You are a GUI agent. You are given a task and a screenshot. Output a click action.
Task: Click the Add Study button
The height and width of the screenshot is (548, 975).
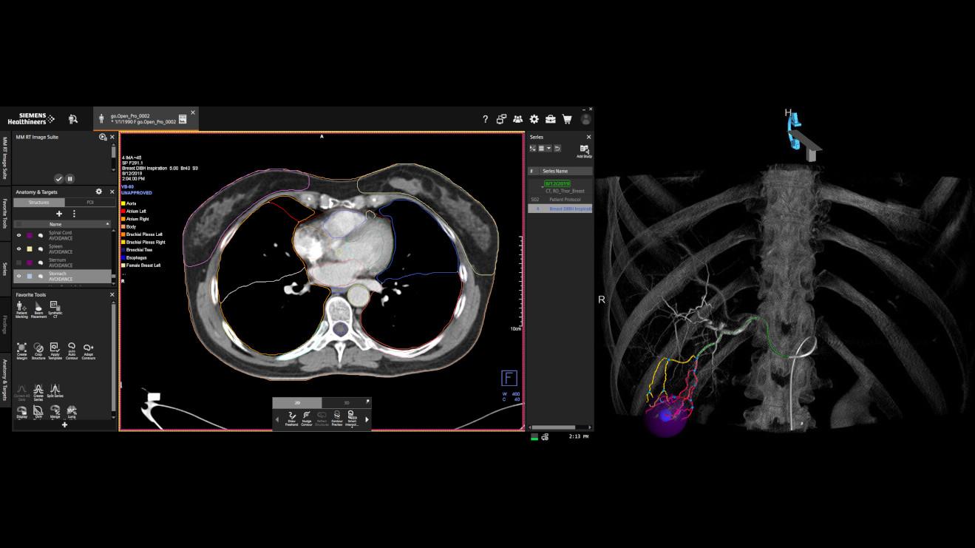click(584, 151)
